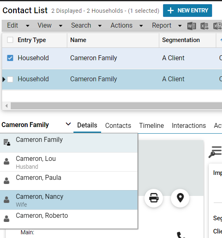The width and height of the screenshot is (222, 238).
Task: Expand the Actions dropdown arrow
Action: coord(141,26)
